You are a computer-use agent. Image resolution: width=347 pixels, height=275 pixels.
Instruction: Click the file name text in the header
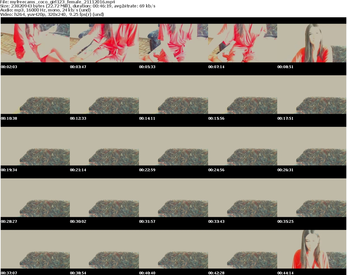point(58,2)
